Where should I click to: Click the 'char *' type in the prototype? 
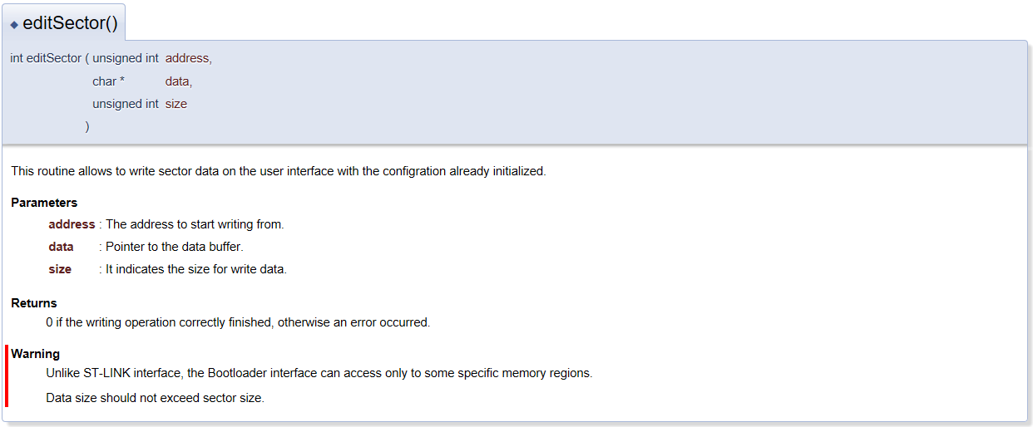pos(108,81)
